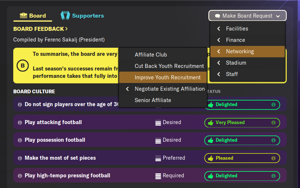
Task: Click info icon beside Make the most of set pieces
Action: click(x=20, y=158)
